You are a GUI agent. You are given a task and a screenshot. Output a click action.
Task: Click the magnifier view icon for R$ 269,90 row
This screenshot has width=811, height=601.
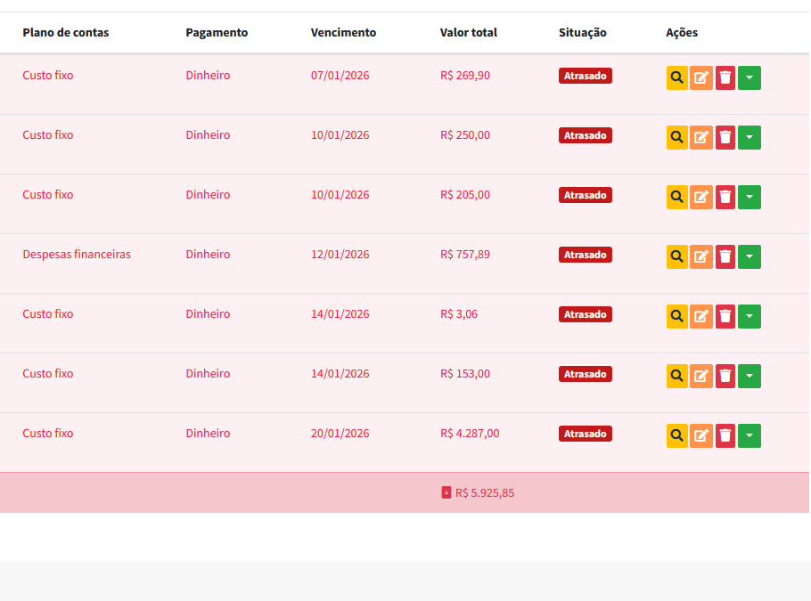point(676,78)
